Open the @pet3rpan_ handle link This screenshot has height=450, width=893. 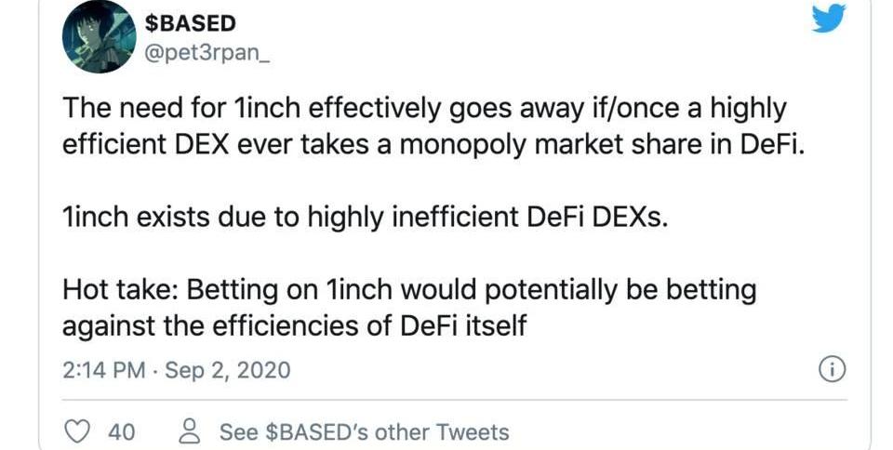(207, 57)
